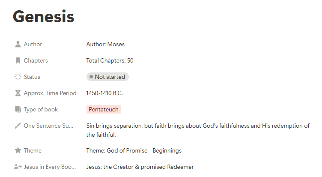Click the Theme star icon
Screen dimensions: 322x177
pos(18,150)
